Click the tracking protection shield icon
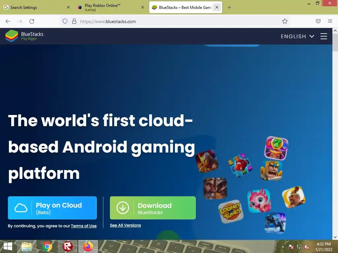The image size is (338, 253). point(65,21)
